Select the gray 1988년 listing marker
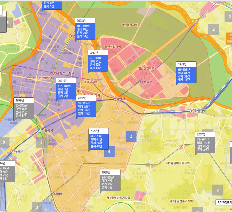Image resolution: width=232 pixels, height=212 pixels. click(110, 180)
